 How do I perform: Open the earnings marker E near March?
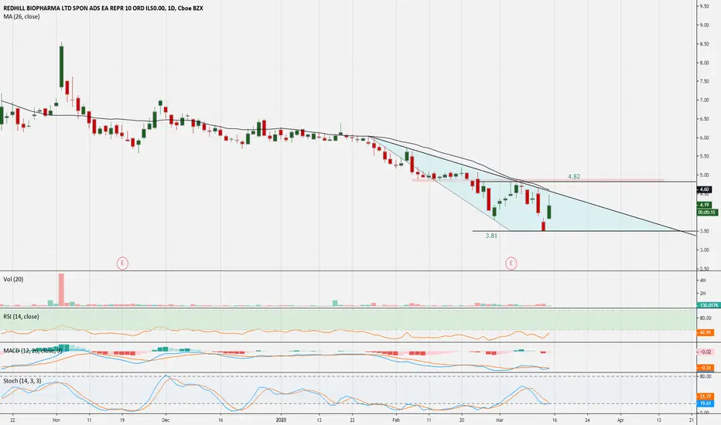coord(511,263)
